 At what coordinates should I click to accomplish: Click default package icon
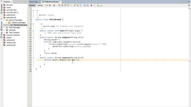(9, 23)
